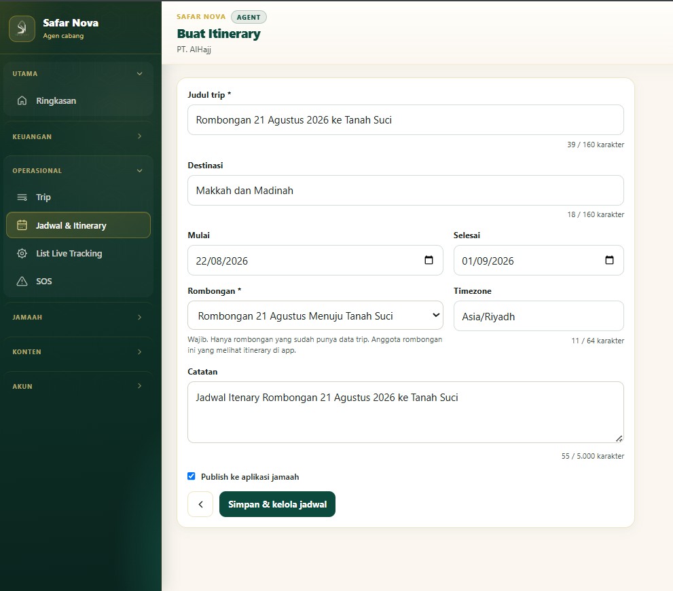Open List Live Tracking menu item

click(79, 254)
